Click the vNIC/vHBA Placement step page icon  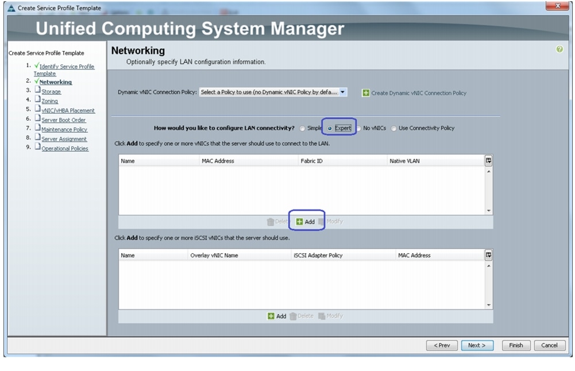[37, 109]
